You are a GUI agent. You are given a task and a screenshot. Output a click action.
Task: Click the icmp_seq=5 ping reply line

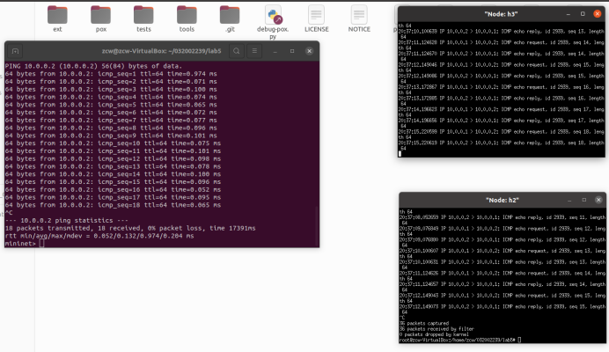point(111,105)
